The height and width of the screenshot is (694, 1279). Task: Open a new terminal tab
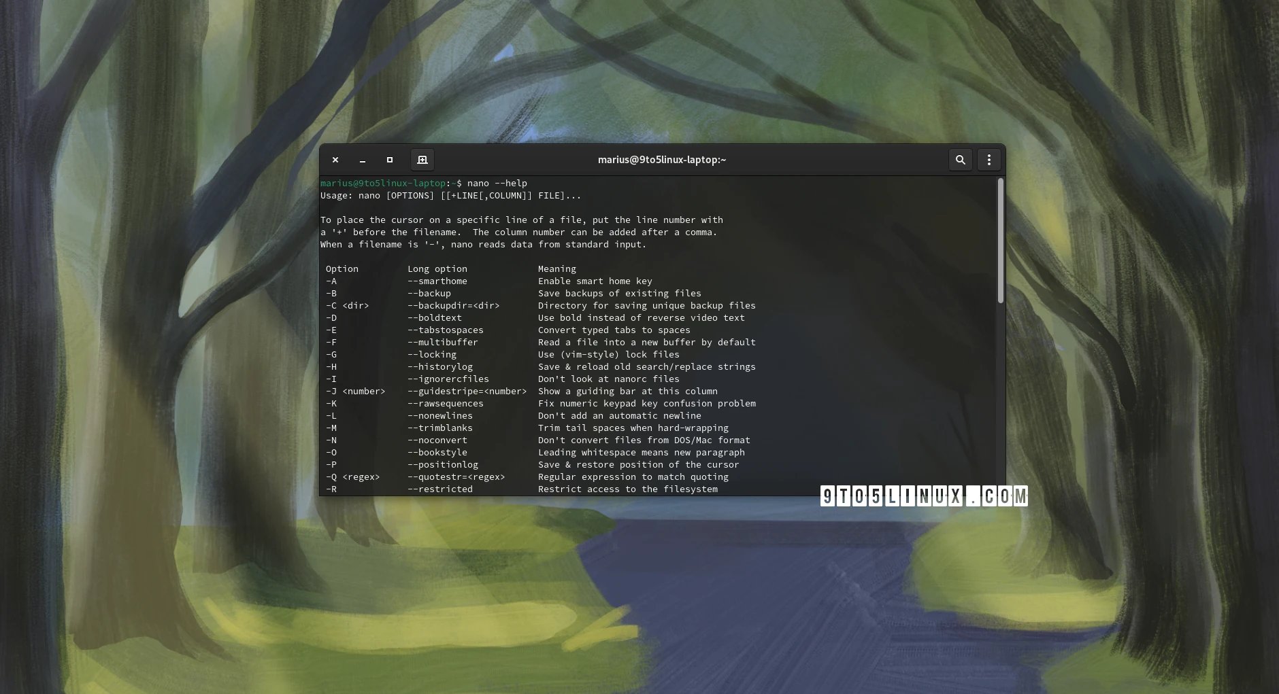pyautogui.click(x=422, y=160)
